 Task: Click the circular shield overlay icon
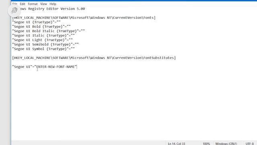(14, 10)
